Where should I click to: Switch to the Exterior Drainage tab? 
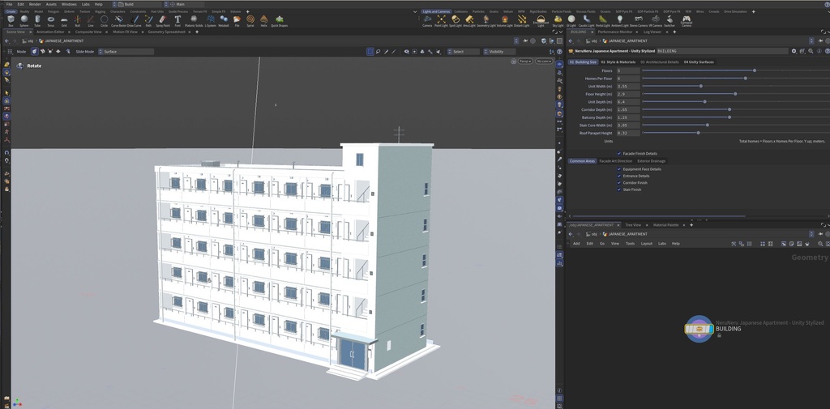click(x=652, y=161)
